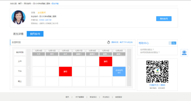Image resolution: width=191 pixels, height=101 pixels.
Task: Select the 预约挂号 tab
Action: (x=35, y=34)
